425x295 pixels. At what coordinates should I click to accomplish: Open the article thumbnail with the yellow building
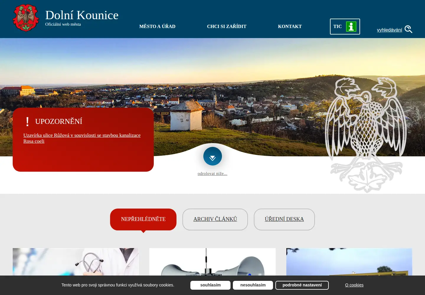[x=349, y=262]
